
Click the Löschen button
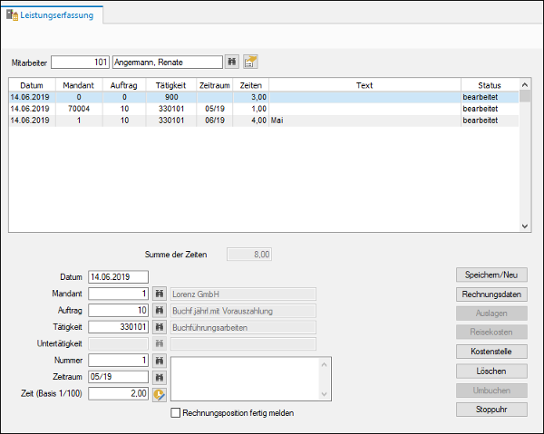click(x=491, y=371)
